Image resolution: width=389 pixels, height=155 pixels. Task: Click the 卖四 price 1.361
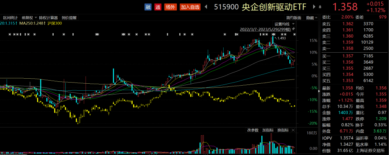(x=347, y=30)
